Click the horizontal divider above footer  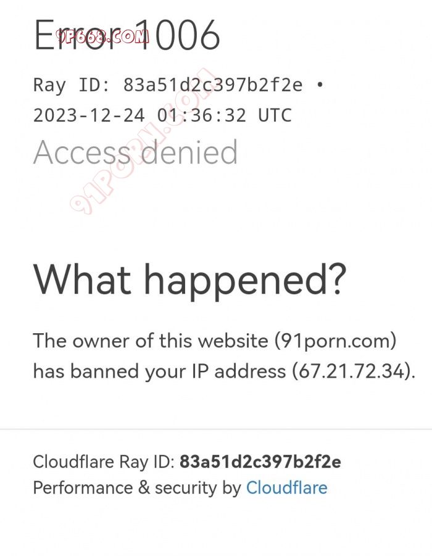[216, 429]
